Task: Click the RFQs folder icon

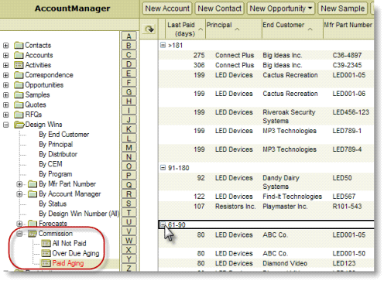Action: click(19, 115)
